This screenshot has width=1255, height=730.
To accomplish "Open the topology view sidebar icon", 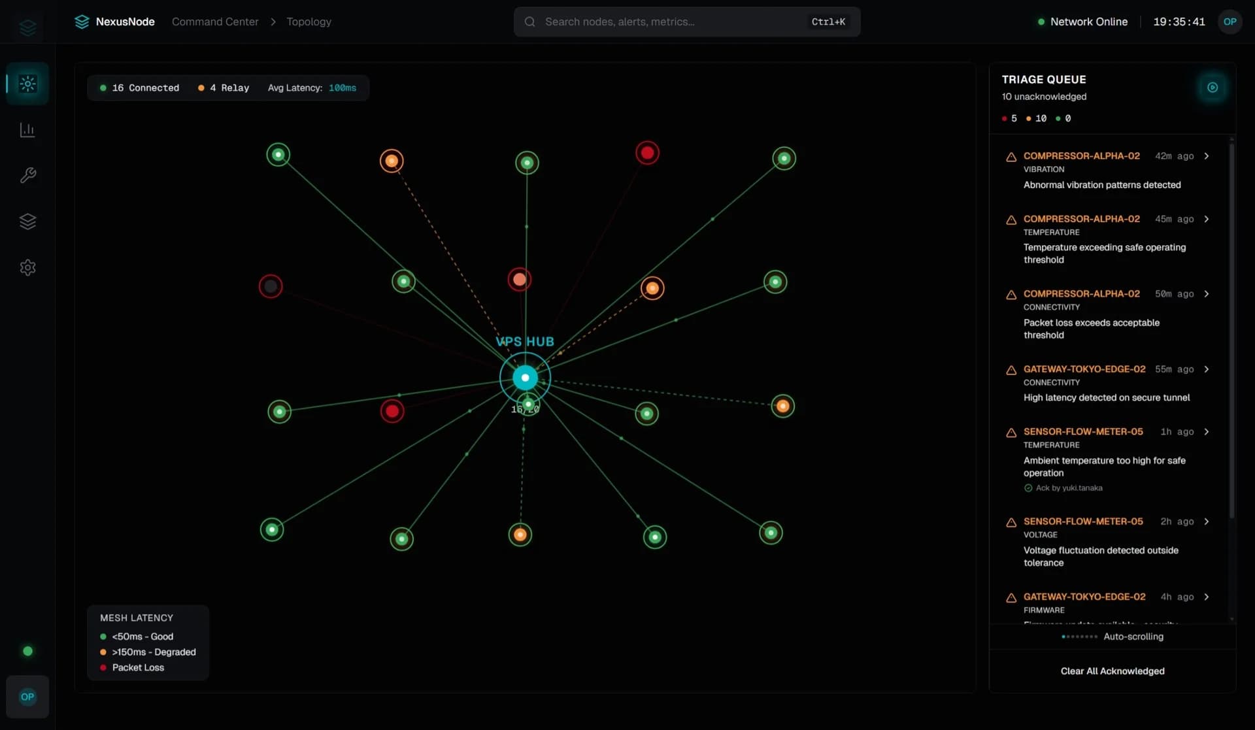I will [x=27, y=84].
